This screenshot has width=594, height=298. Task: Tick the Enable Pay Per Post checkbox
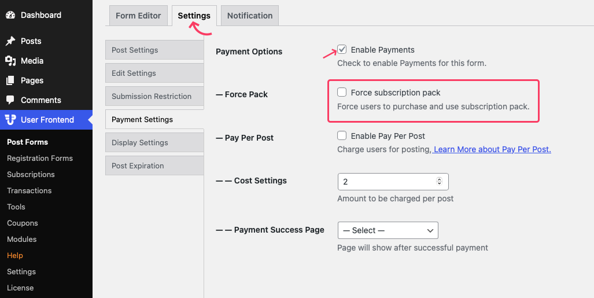[x=342, y=135]
